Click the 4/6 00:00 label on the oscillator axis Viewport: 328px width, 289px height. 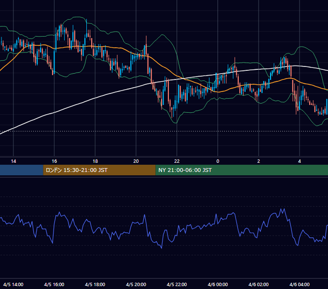click(x=218, y=284)
